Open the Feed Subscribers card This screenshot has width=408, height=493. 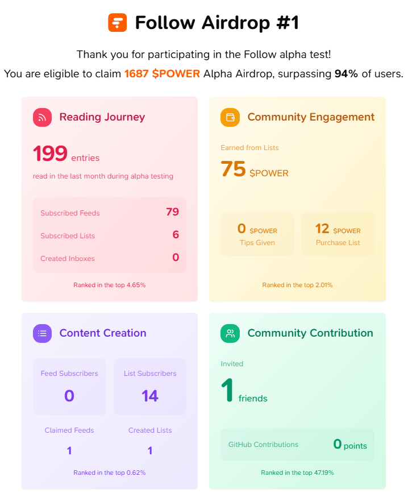(x=69, y=387)
